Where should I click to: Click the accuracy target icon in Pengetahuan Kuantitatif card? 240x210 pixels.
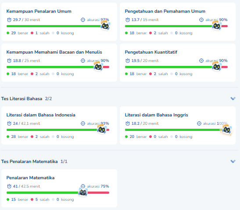201,61
